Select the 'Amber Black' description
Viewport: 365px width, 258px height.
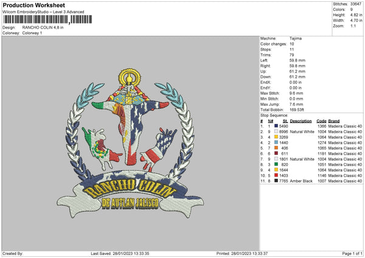click(x=301, y=181)
